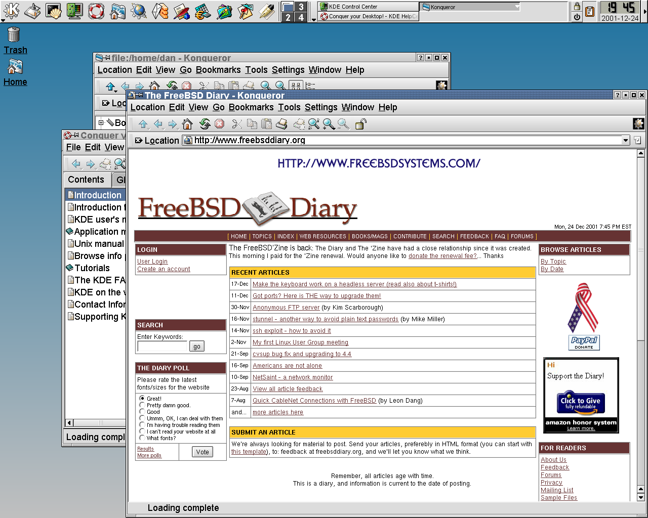
Task: Click the PayPal Donate image button
Action: (584, 342)
